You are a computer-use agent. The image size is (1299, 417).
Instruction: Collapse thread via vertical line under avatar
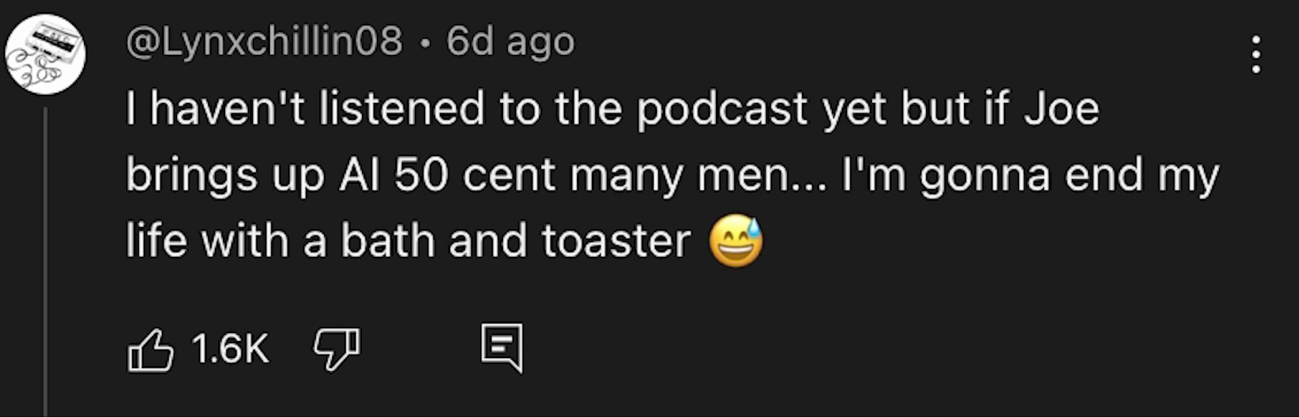(45, 262)
